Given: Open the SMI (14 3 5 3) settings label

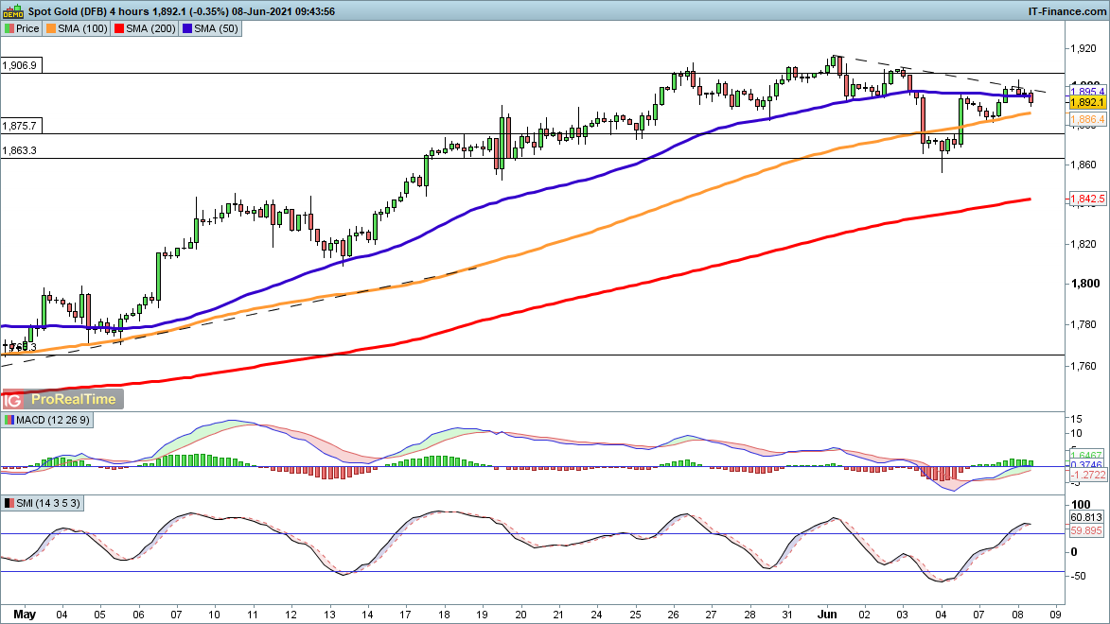Looking at the screenshot, I should [x=47, y=502].
